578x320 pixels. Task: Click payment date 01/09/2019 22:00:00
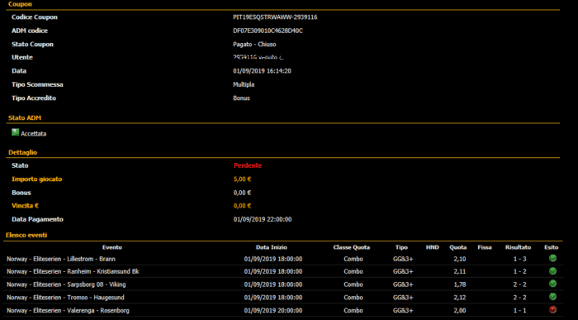point(263,220)
